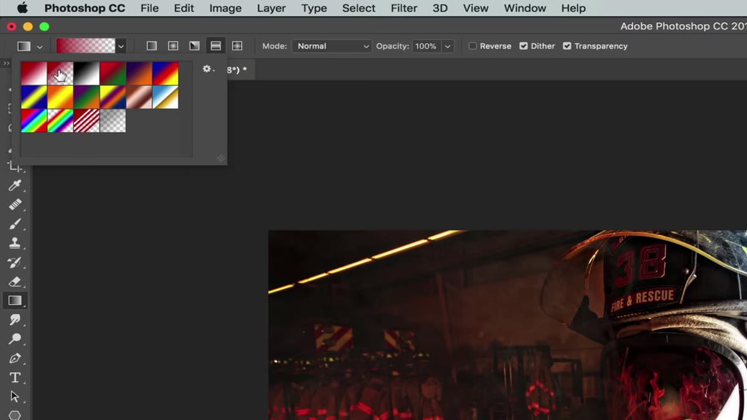This screenshot has width=747, height=420.
Task: Select the Horizontal Type tool
Action: [15, 378]
